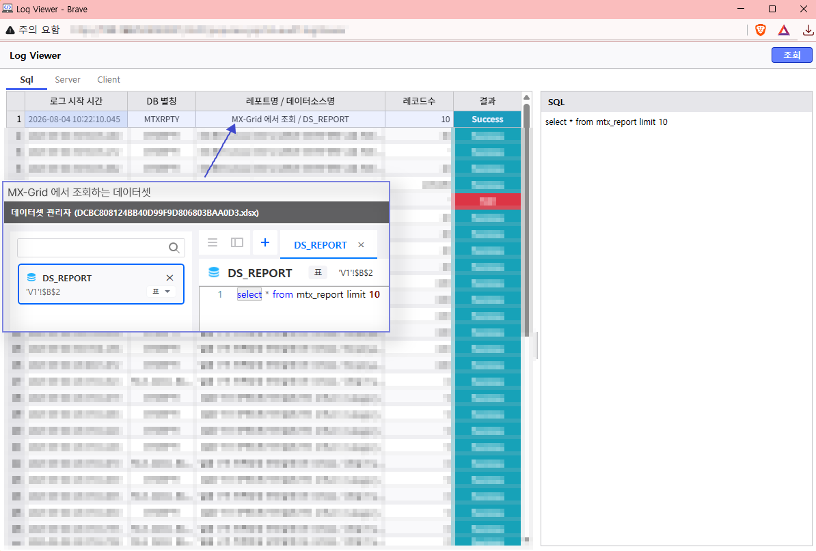Switch to the Server tab
The height and width of the screenshot is (551, 816).
[68, 79]
